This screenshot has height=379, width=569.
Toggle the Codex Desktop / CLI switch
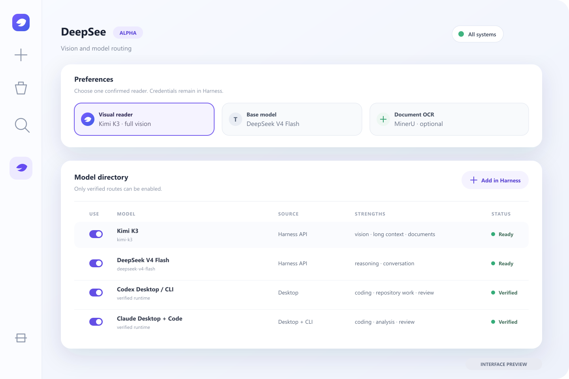(96, 293)
